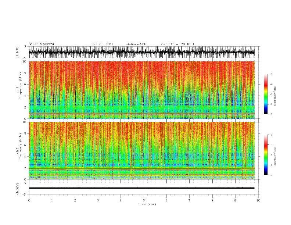Click the ch.1(V) waveform trace panel
The image size is (291, 225).
tap(141, 52)
